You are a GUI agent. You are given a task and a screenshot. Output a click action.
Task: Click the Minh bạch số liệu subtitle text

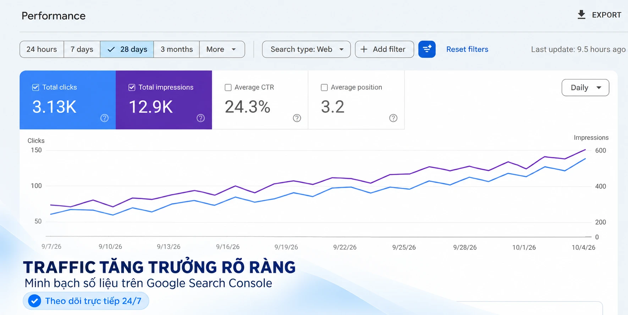(148, 283)
